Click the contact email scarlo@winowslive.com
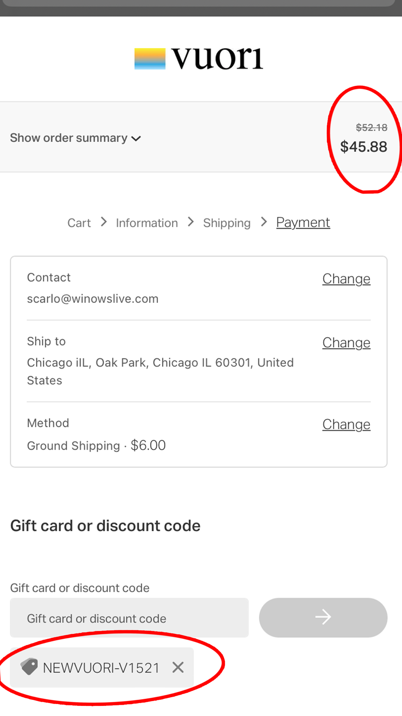The width and height of the screenshot is (402, 716). click(93, 299)
